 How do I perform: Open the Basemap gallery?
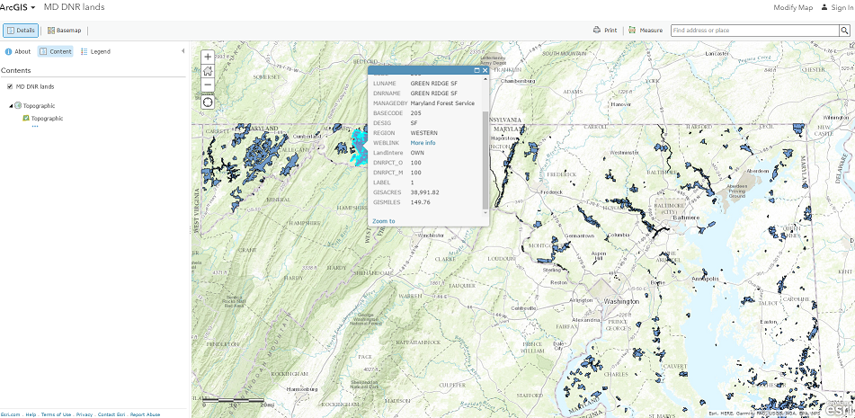(x=65, y=31)
